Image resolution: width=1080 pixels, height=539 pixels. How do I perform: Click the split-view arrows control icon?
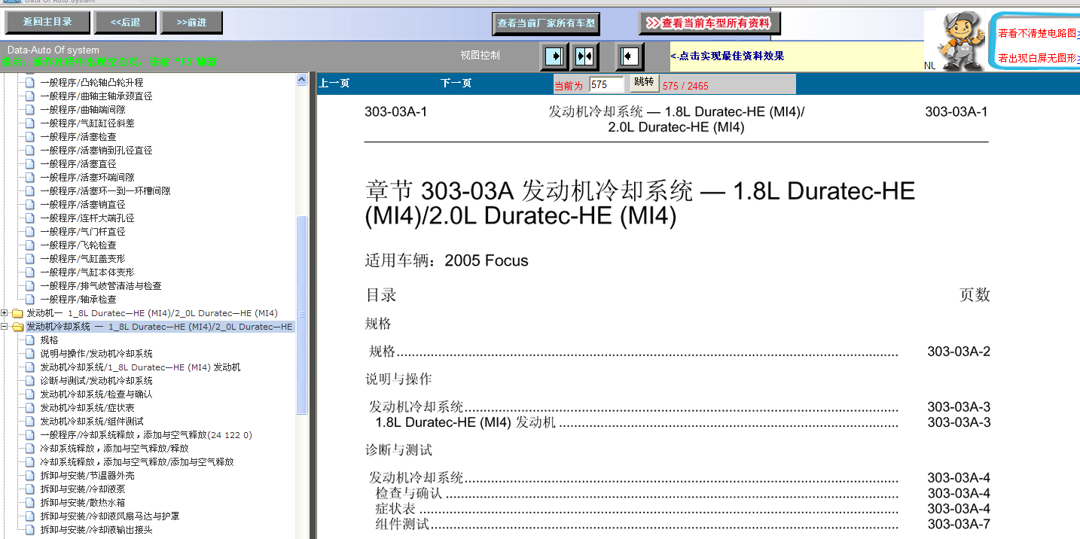tap(584, 56)
